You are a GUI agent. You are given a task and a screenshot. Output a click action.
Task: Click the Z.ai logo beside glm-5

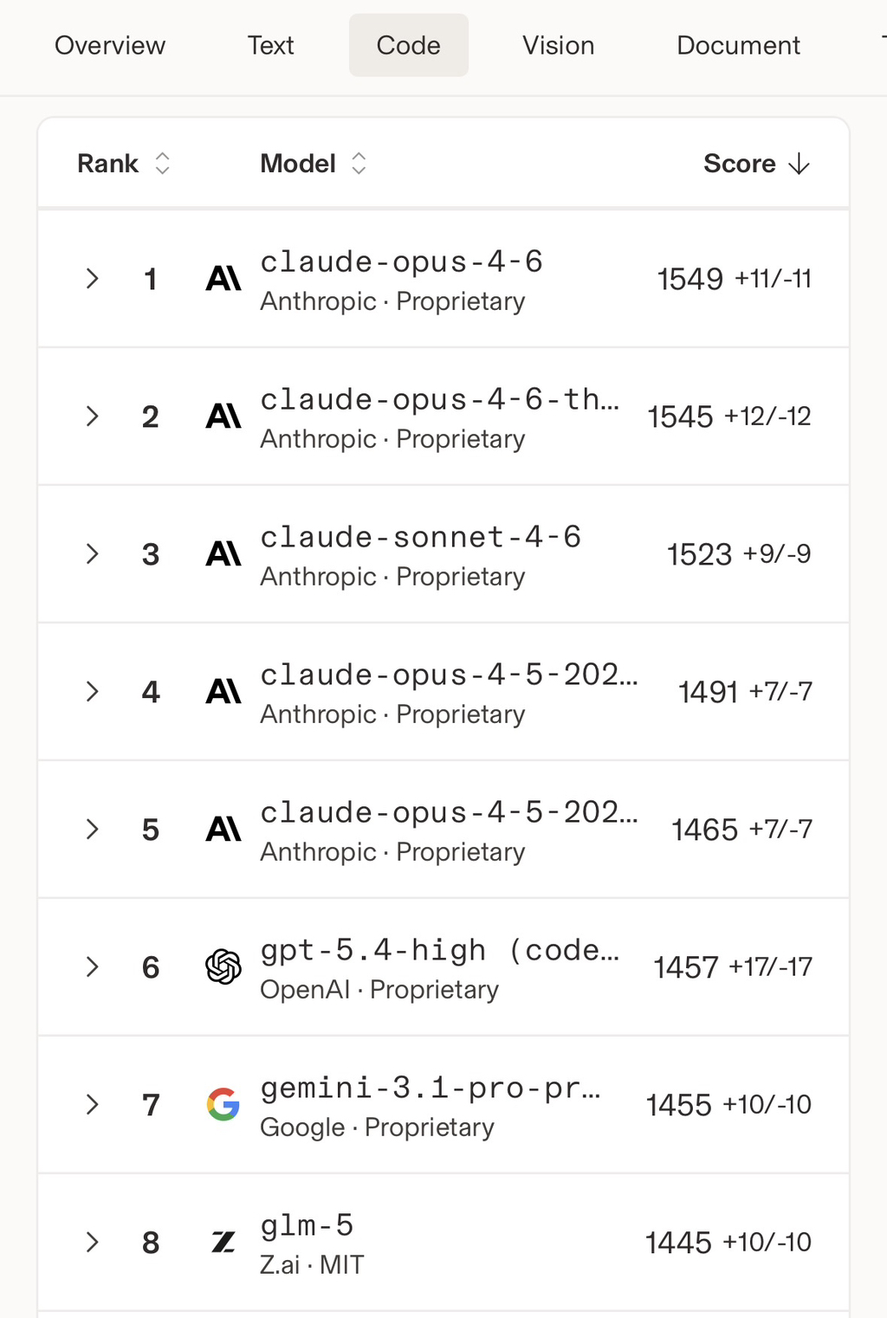coord(223,1243)
